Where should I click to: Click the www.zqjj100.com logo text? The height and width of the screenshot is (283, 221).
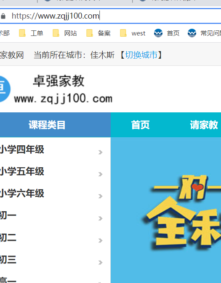click(x=63, y=99)
